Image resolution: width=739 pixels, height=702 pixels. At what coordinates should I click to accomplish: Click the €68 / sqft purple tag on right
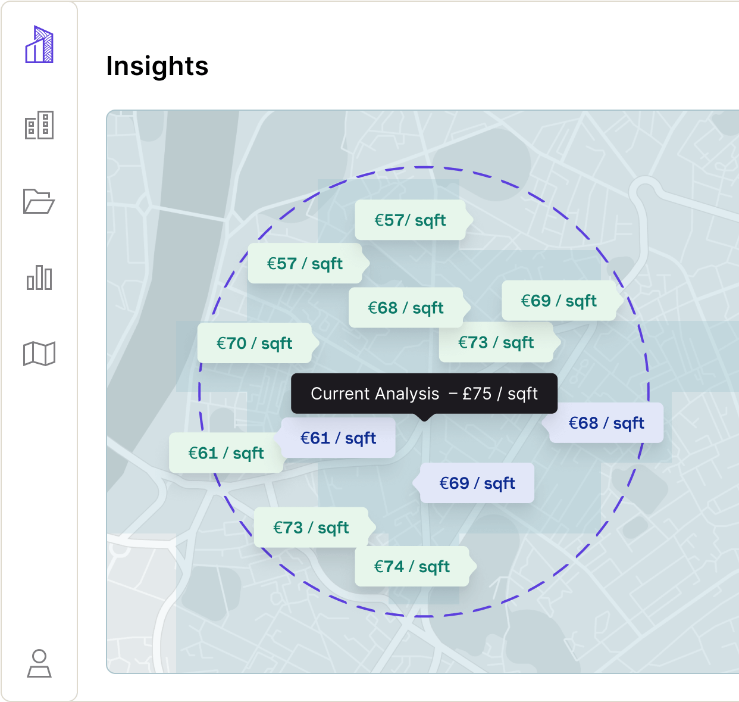(605, 423)
